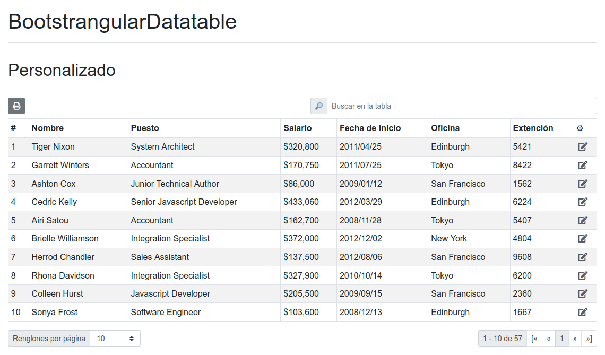Open the rows per page dropdown
This screenshot has height=355, width=605.
point(115,339)
